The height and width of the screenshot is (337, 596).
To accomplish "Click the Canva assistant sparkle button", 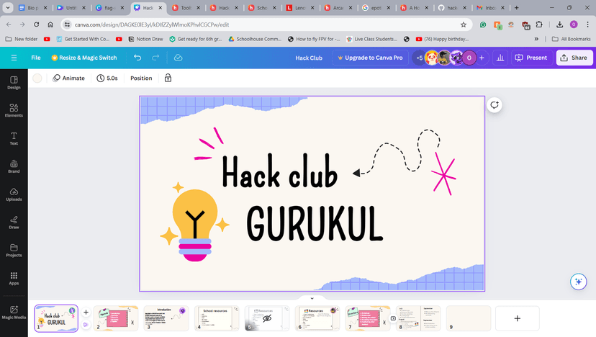I will pyautogui.click(x=579, y=282).
